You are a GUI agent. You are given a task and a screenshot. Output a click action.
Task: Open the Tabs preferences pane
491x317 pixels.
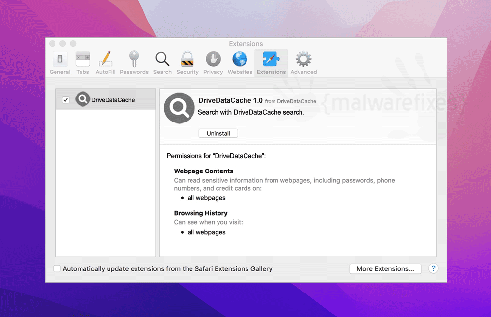(82, 63)
